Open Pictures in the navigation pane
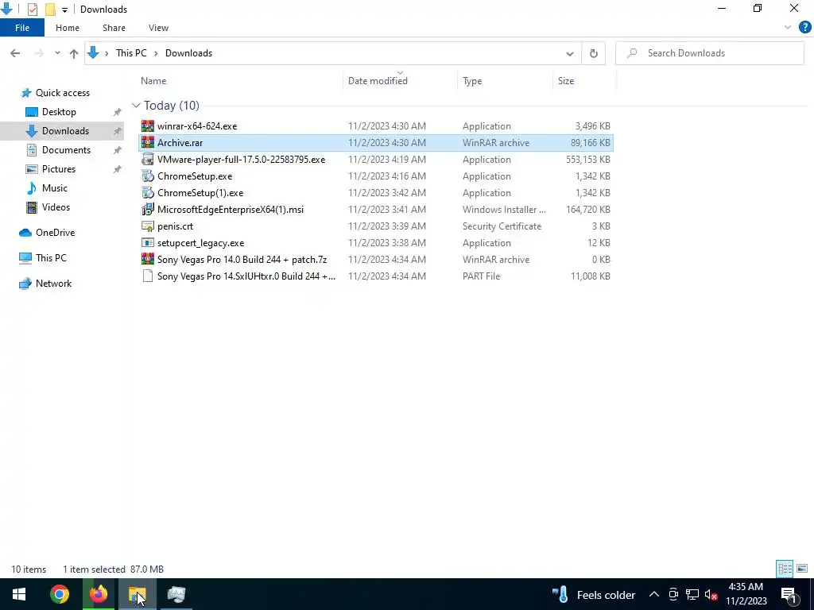 [x=59, y=169]
